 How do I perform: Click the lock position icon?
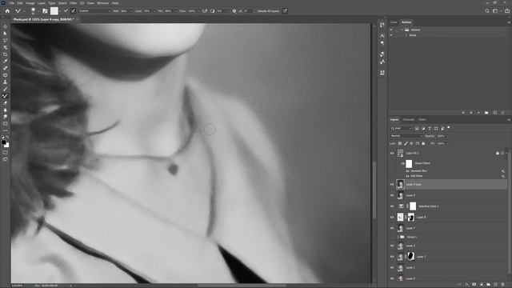click(411, 143)
